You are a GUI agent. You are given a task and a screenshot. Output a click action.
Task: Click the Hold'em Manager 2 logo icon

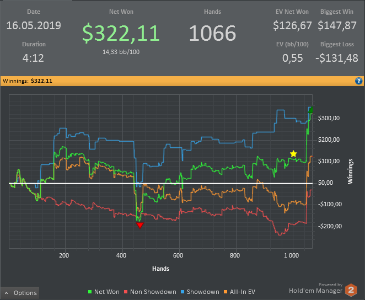[x=351, y=290]
